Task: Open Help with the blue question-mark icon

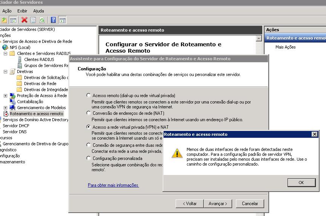Action: coord(53,20)
